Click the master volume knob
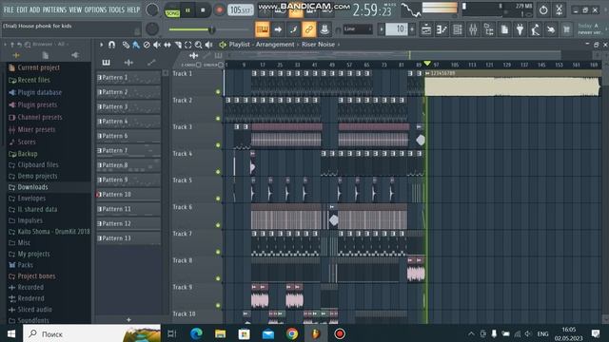This screenshot has width=609, height=342. pos(152,9)
